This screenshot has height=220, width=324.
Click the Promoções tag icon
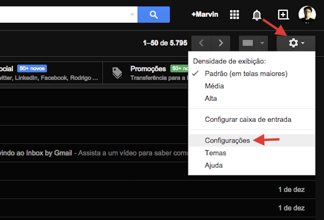[x=117, y=73]
